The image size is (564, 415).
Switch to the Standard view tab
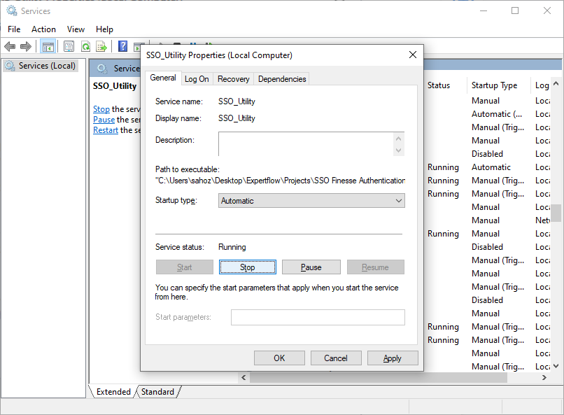(x=157, y=392)
